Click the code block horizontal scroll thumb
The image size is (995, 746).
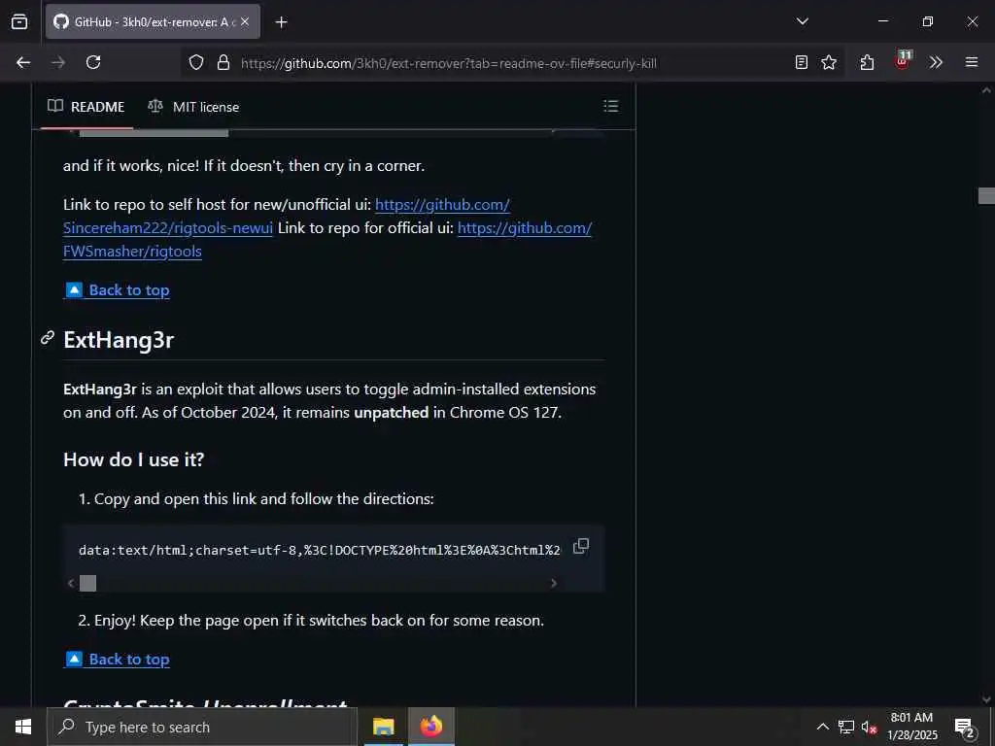point(87,583)
